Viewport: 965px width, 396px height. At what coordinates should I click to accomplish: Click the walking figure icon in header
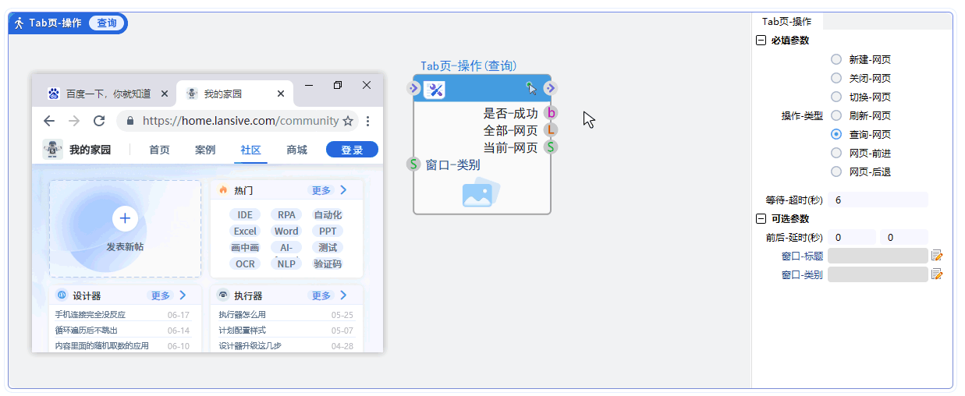click(20, 23)
